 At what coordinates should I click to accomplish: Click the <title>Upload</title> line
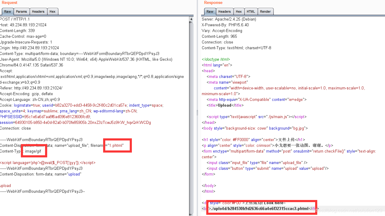225,105
